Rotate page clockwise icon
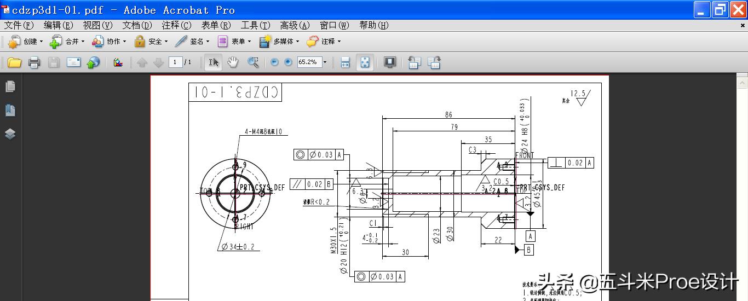748x301 pixels. 434,62
